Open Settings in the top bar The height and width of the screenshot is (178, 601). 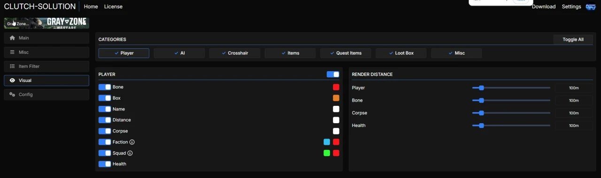click(571, 7)
